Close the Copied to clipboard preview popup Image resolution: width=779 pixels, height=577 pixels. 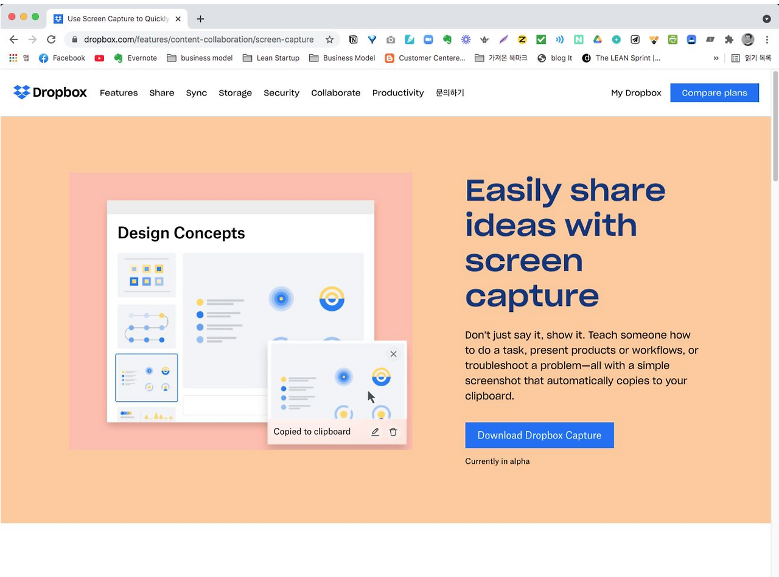(393, 354)
